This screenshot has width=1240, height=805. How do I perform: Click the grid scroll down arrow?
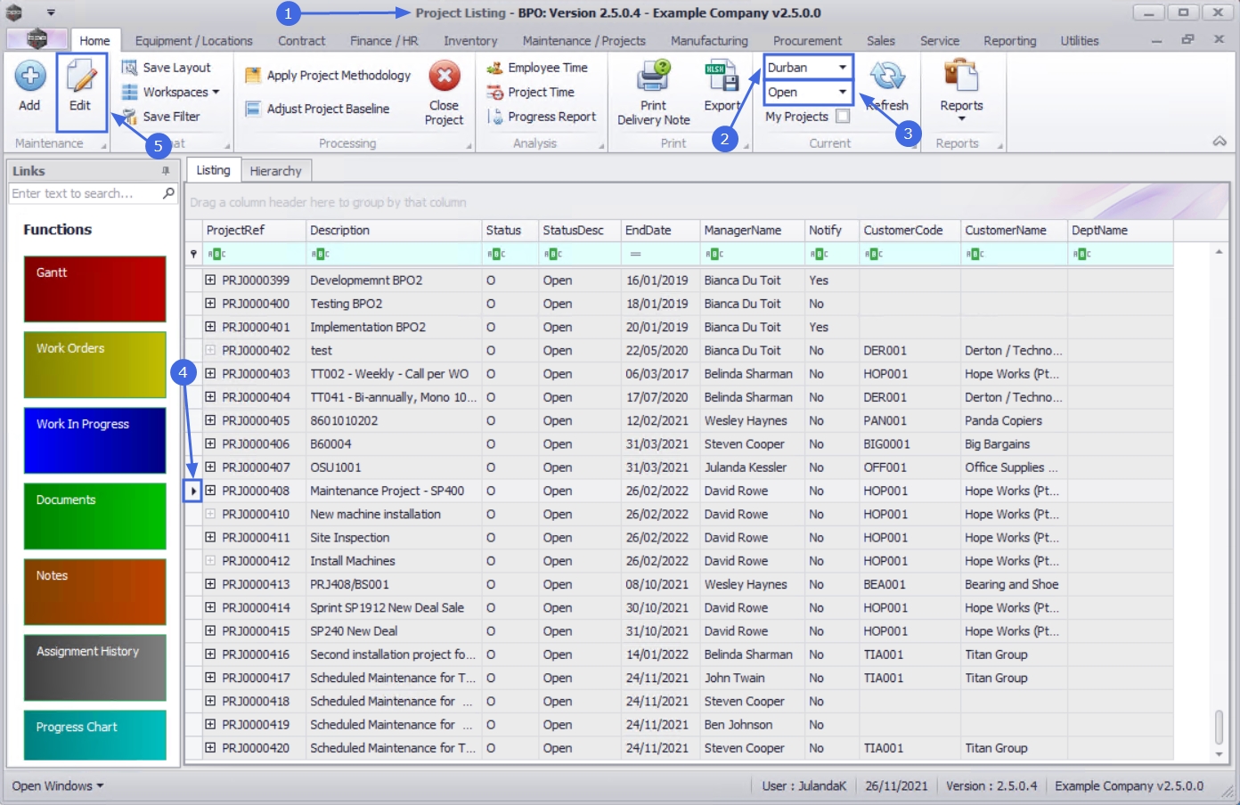tap(1219, 754)
